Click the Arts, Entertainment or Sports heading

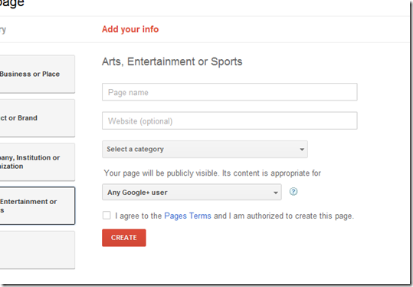[172, 61]
